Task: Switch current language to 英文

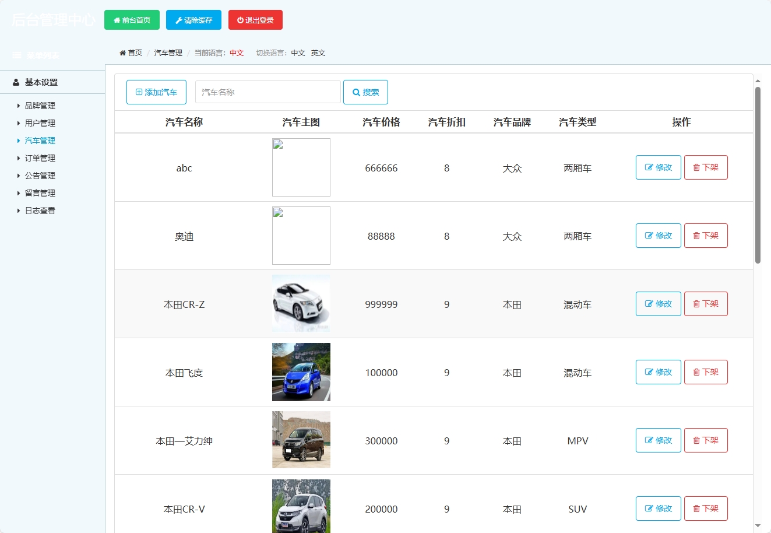Action: (318, 52)
